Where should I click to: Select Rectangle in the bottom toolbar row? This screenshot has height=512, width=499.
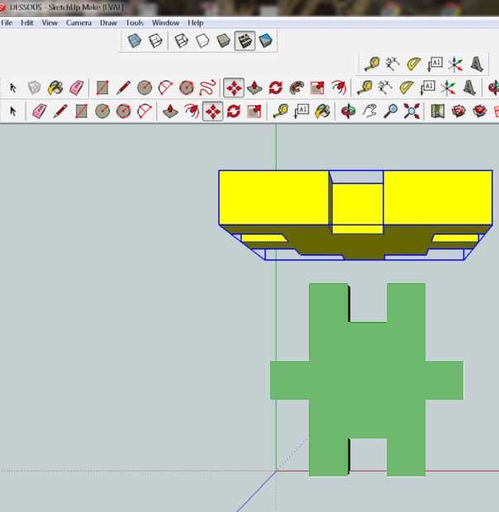tap(81, 111)
